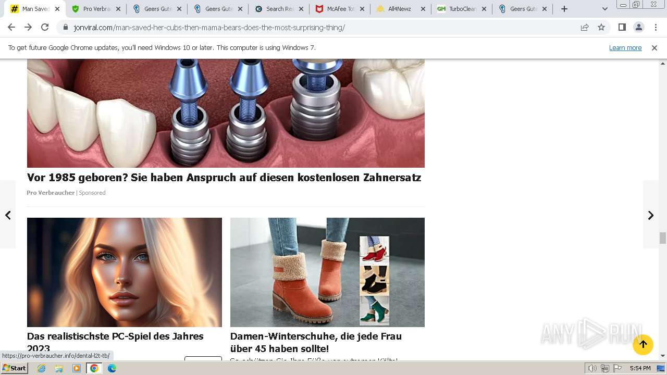Click the page vertical scrollbar thumb

[663, 238]
